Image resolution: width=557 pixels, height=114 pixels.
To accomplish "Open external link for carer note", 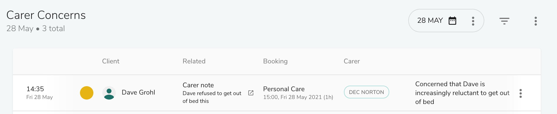I will pos(251,93).
